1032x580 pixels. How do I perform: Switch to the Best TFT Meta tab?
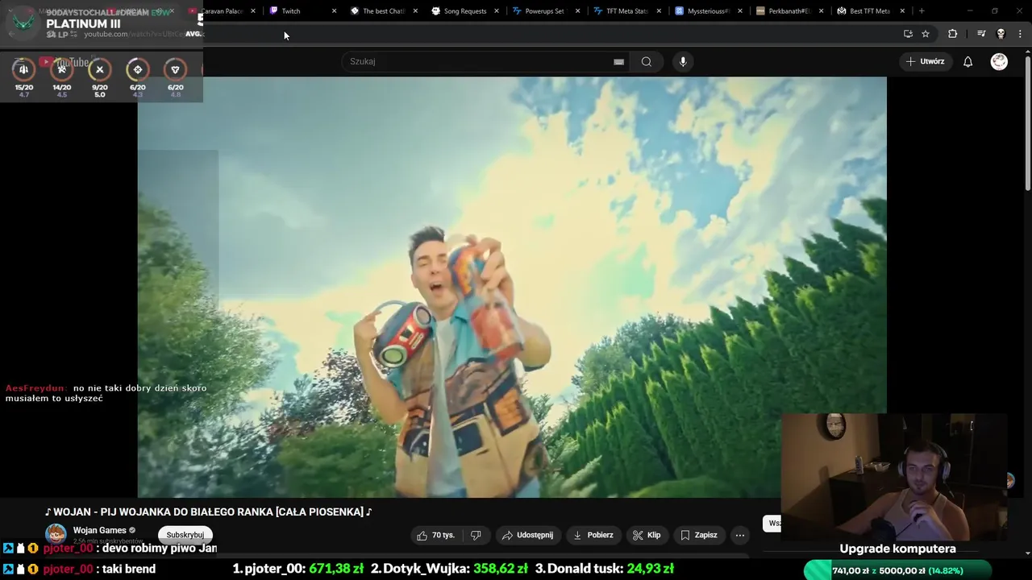pyautogui.click(x=869, y=11)
